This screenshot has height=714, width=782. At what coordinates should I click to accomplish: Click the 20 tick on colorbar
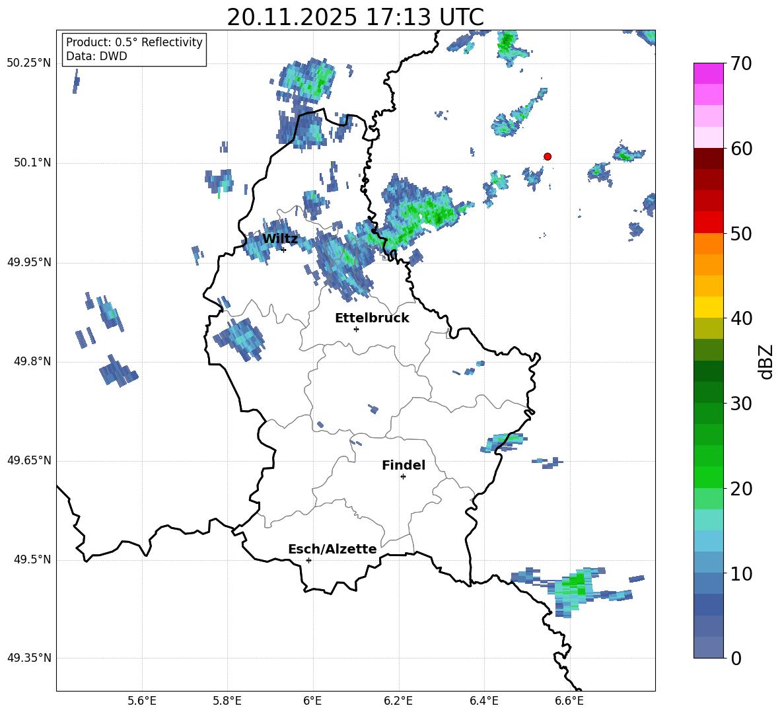(741, 489)
